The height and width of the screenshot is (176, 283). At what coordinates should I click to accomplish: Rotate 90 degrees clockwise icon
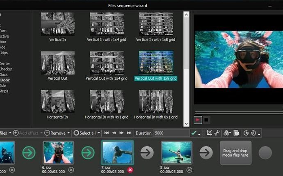pos(246,133)
